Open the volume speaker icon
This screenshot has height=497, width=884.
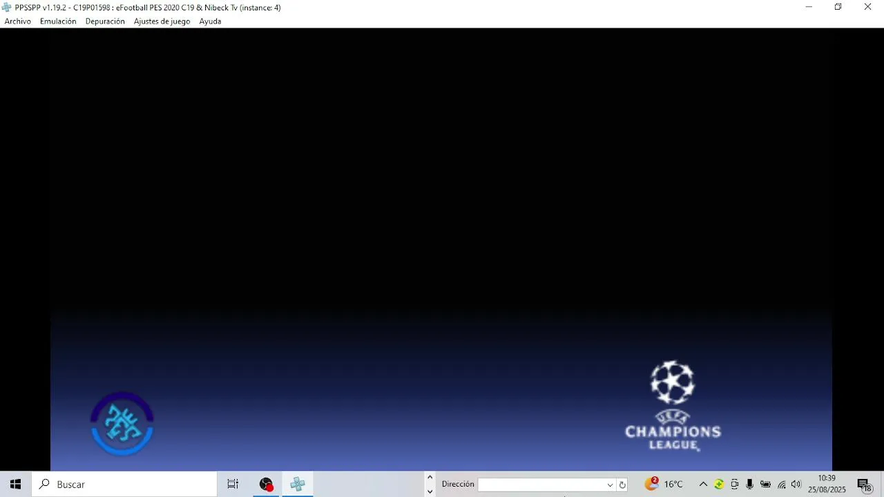tap(796, 485)
